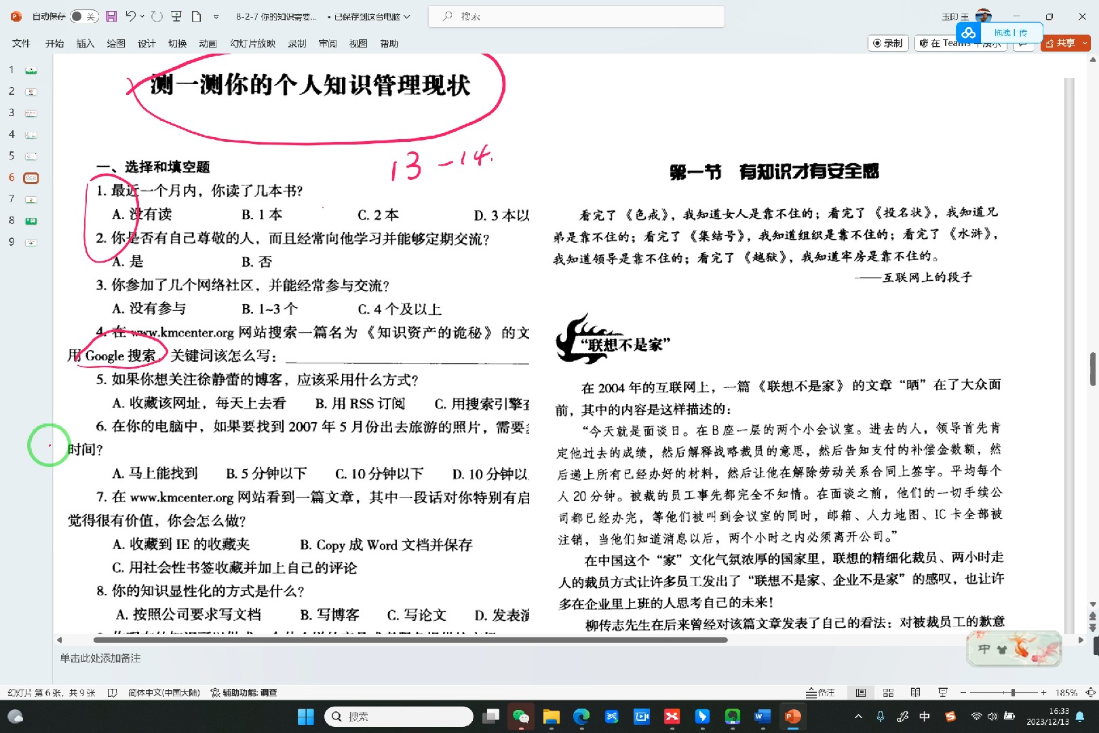Switch to Slide Sorter view in status bar
Viewport: 1099px width, 733px height.
coord(887,692)
